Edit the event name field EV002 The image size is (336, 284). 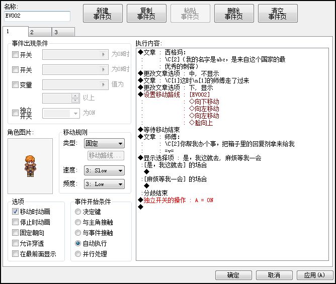click(37, 16)
